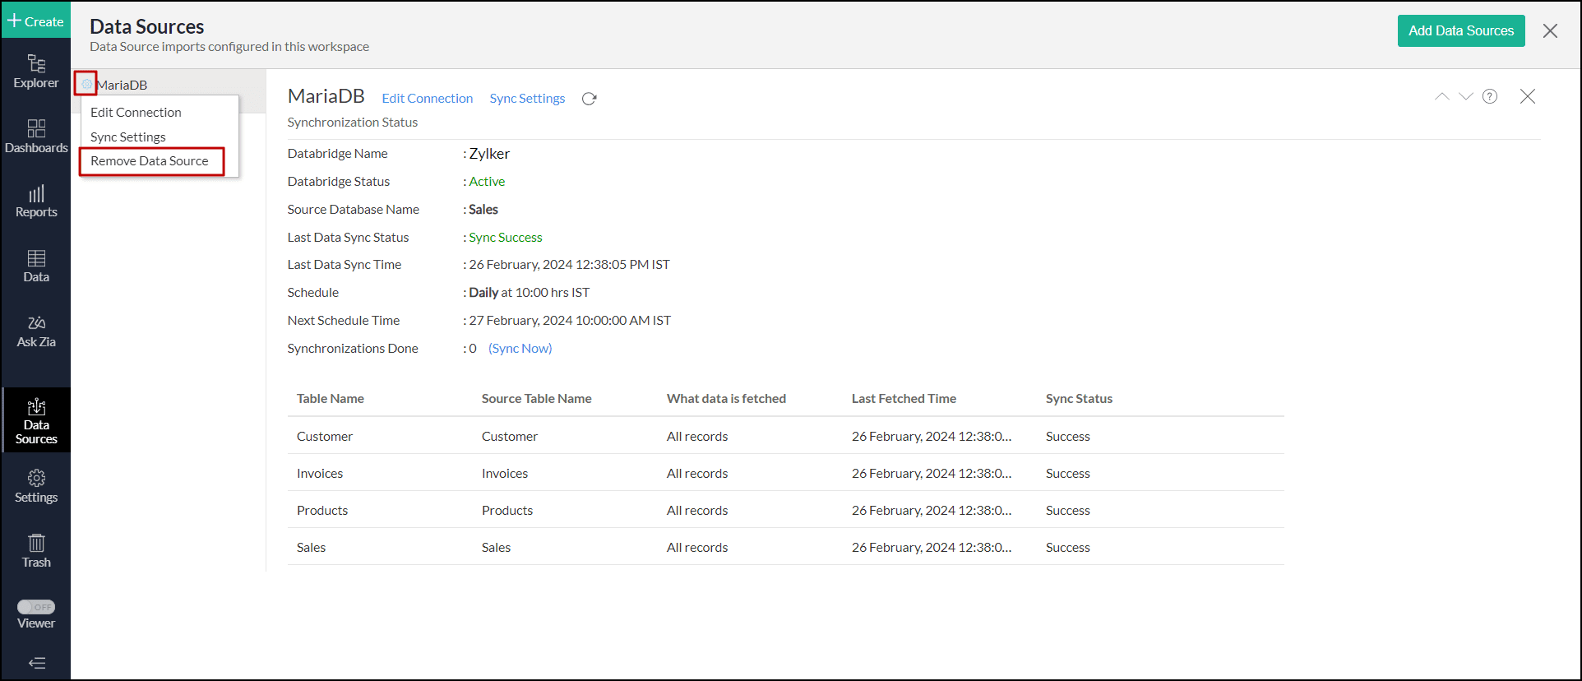Collapse the left sidebar panel
Screen dimensions: 1582x681
pyautogui.click(x=36, y=663)
